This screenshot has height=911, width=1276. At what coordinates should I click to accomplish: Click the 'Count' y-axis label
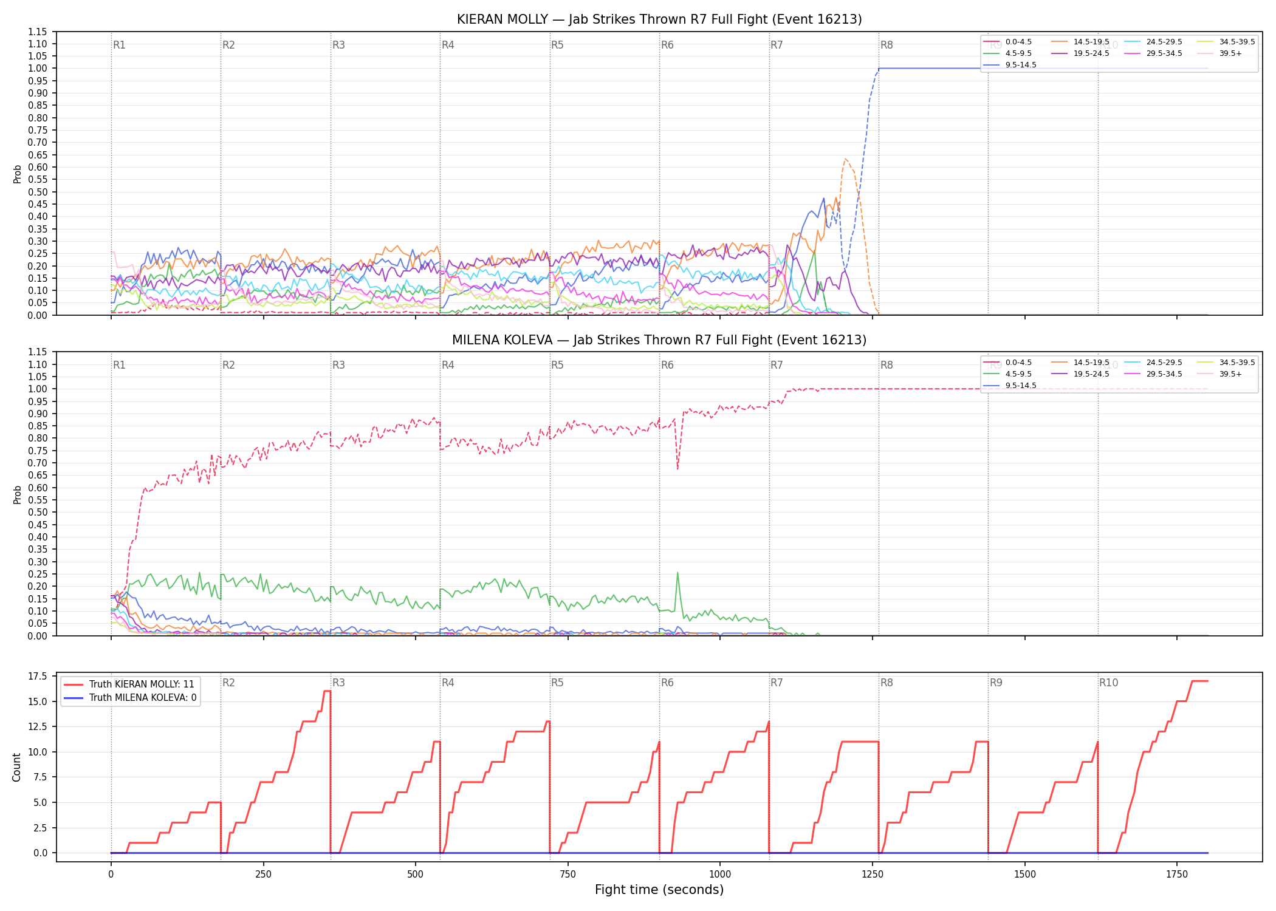16,767
